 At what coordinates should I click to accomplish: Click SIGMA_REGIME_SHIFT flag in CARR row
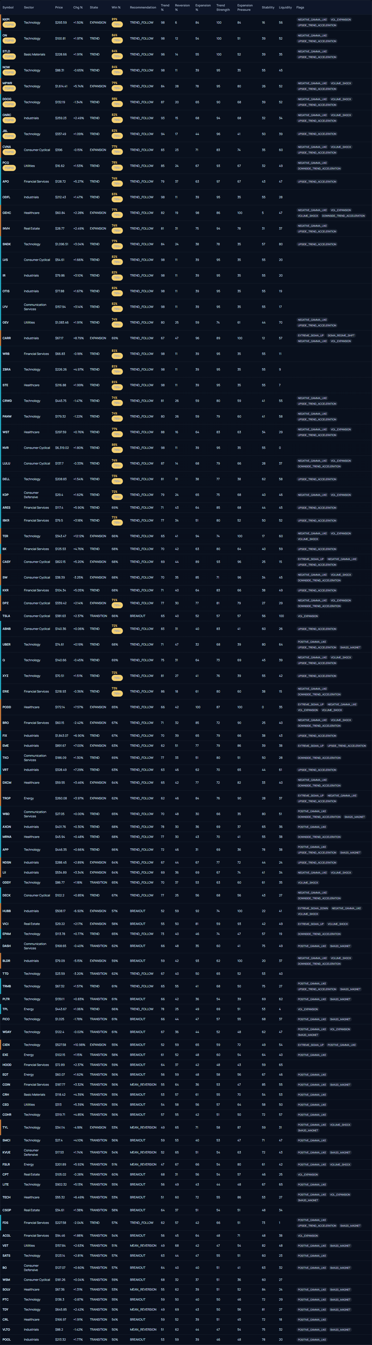(341, 336)
